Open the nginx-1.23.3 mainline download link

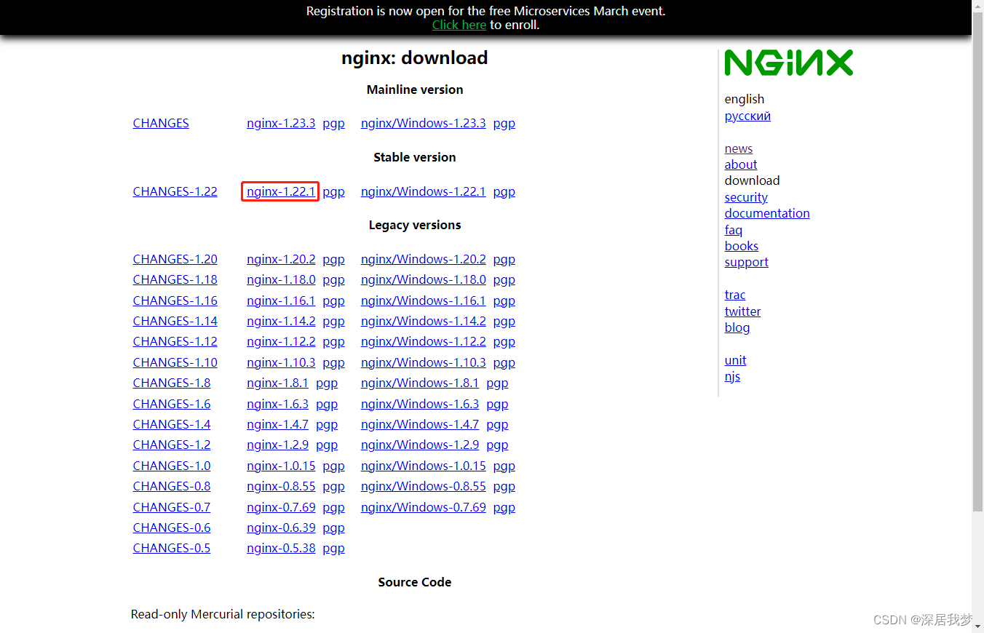(281, 123)
